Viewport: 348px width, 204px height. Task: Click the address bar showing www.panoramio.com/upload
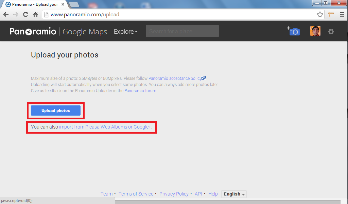183,15
